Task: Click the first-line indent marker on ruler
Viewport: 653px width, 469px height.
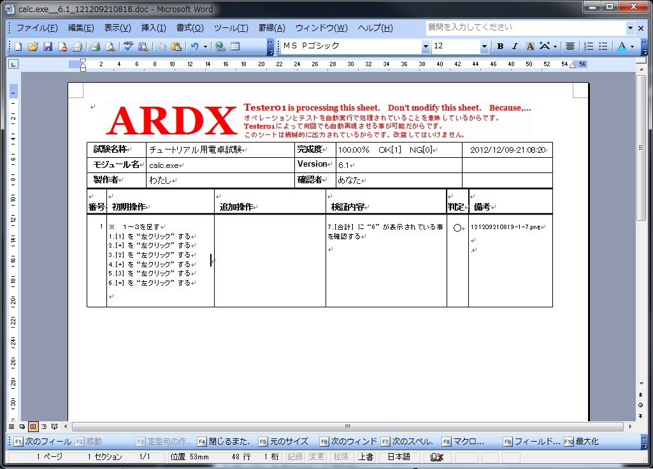Action: pos(83,62)
